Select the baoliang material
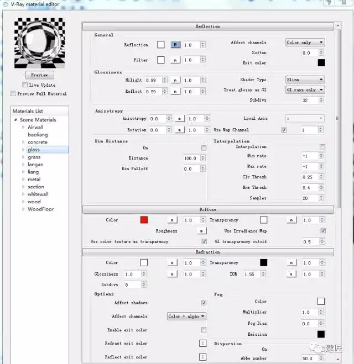354x364 pixels. point(38,135)
